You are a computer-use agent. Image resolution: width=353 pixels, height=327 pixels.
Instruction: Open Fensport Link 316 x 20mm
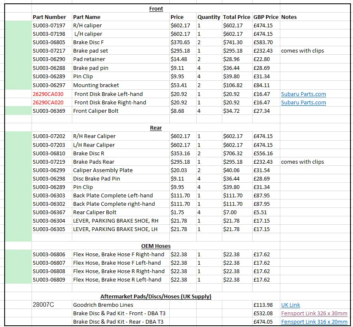point(314,322)
